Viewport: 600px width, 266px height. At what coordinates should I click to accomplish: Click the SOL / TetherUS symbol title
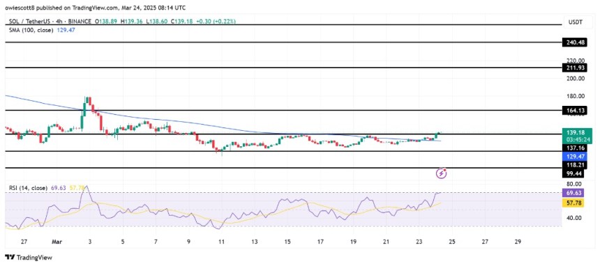tap(30, 22)
